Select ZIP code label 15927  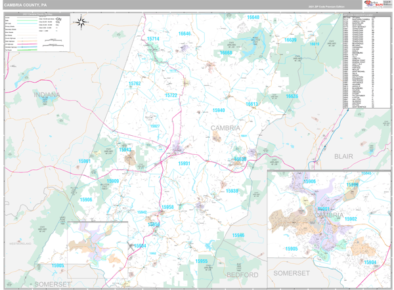pyautogui.click(x=155, y=126)
